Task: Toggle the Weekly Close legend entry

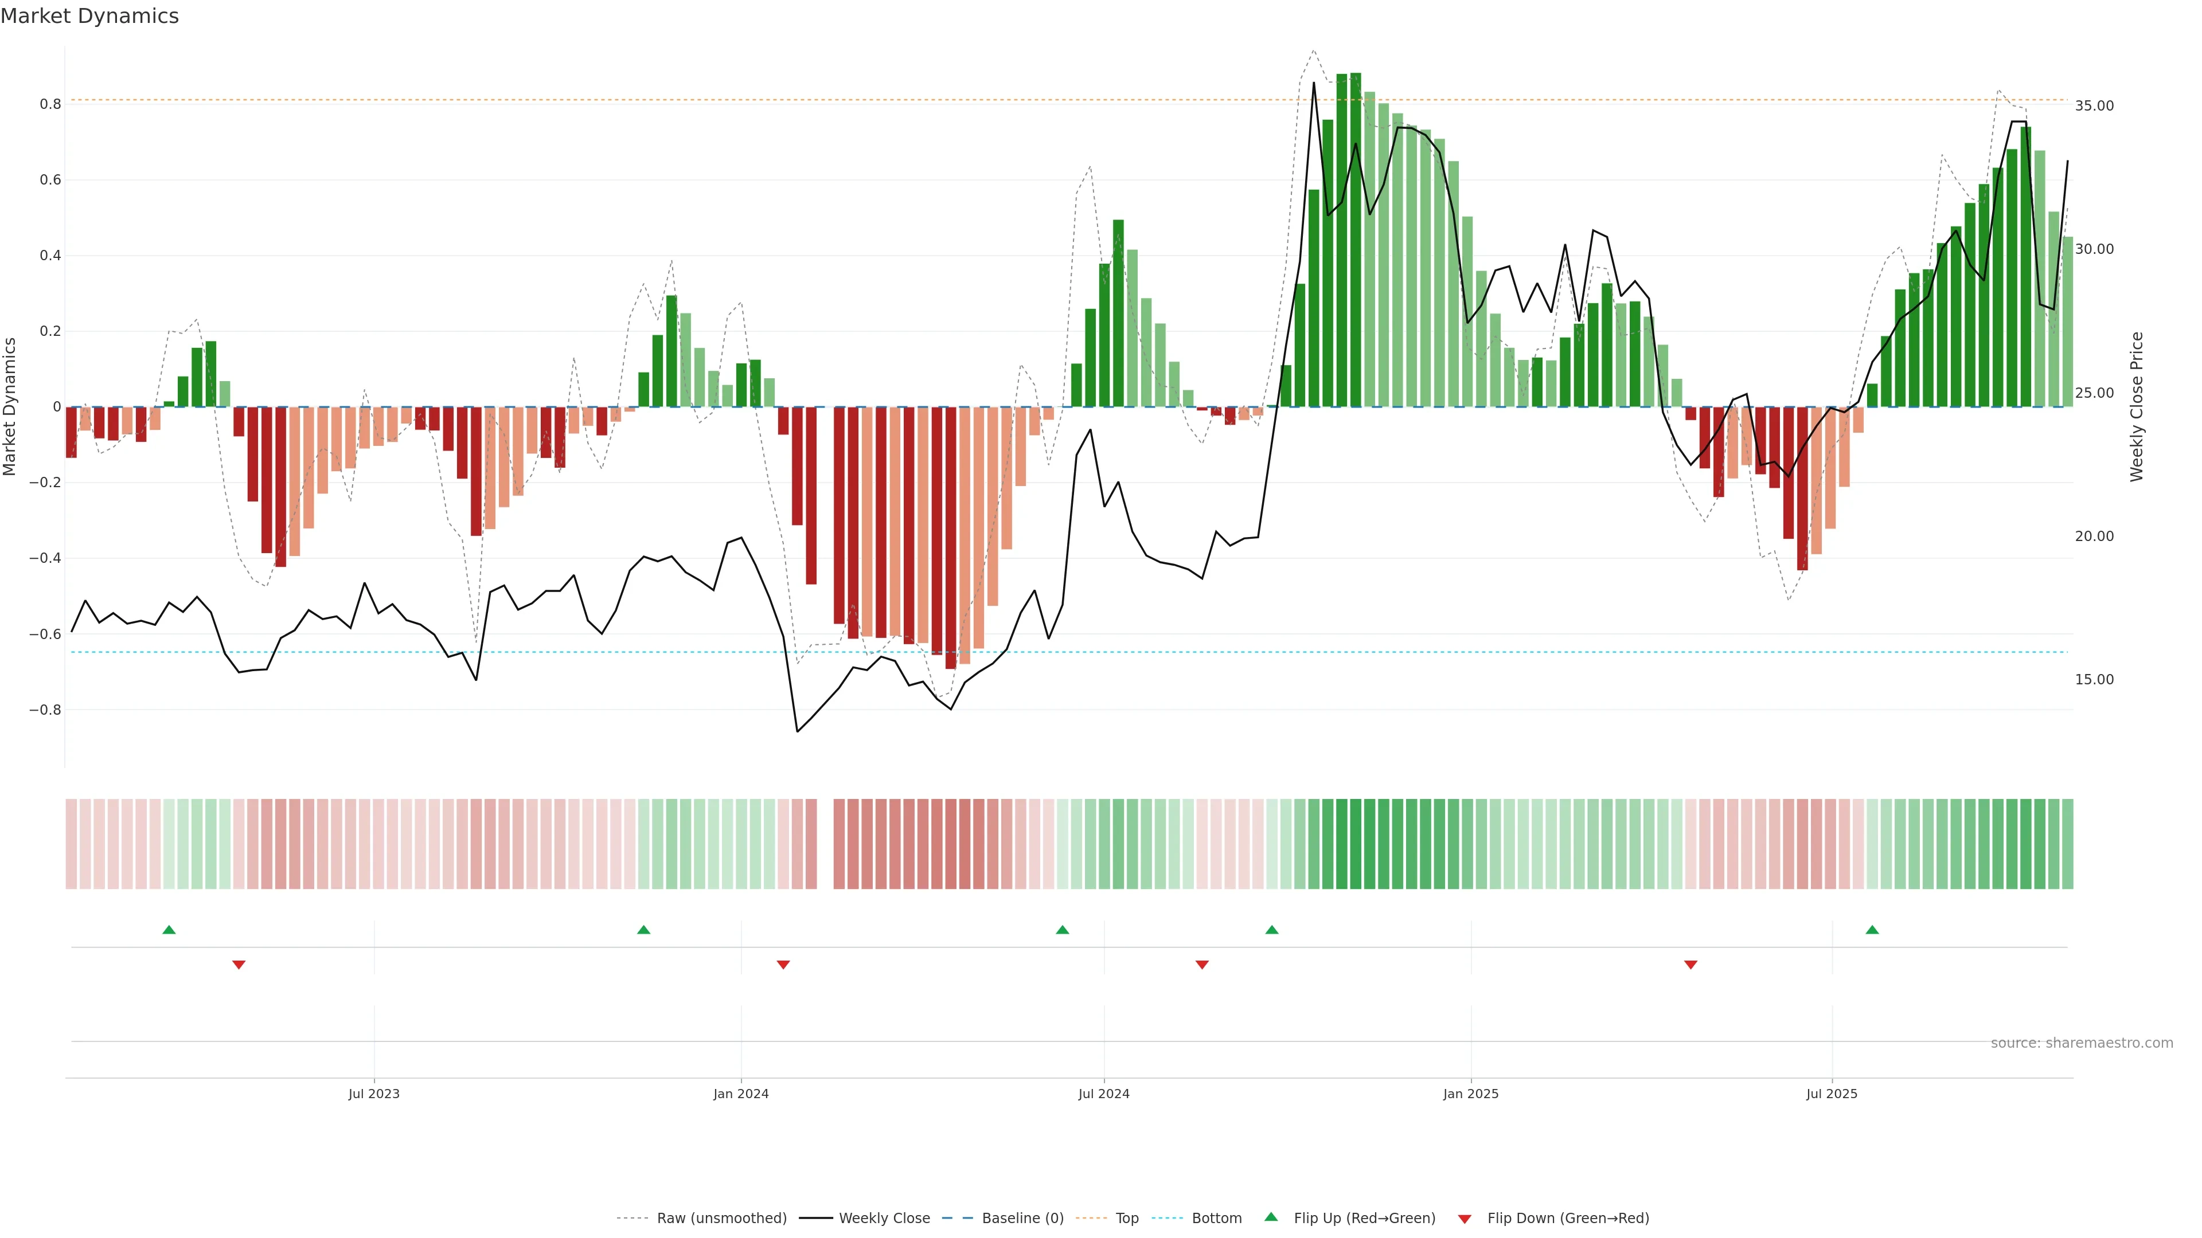Action: coord(884,1217)
